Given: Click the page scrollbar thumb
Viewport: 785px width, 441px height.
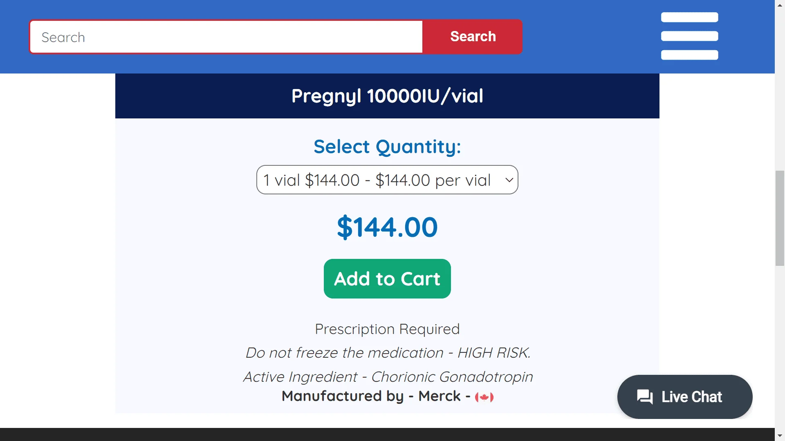Looking at the screenshot, I should pos(780,218).
